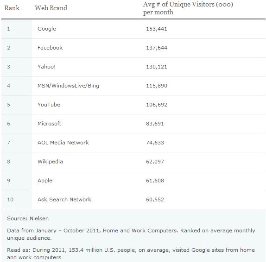
Task: Click AOL Media Network entry
Action: point(63,143)
